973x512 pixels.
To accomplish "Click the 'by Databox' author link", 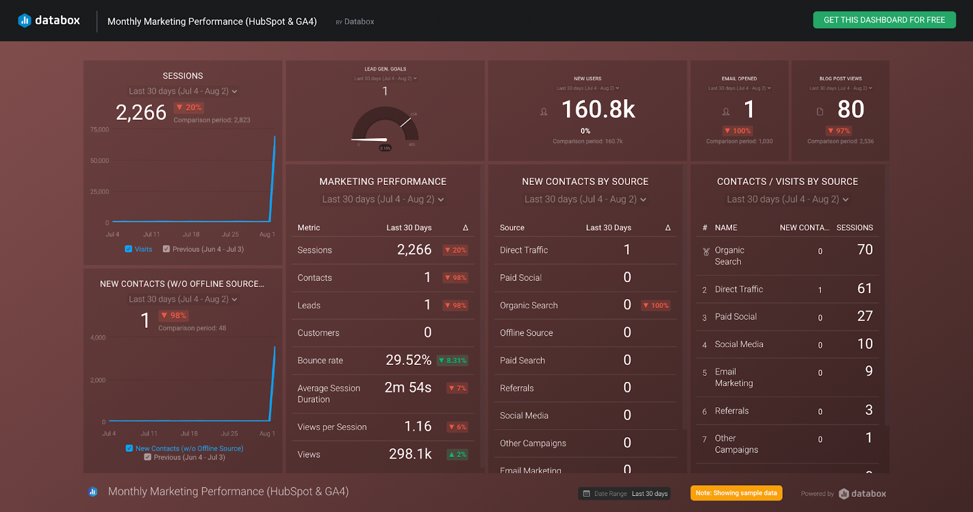I will (x=355, y=22).
